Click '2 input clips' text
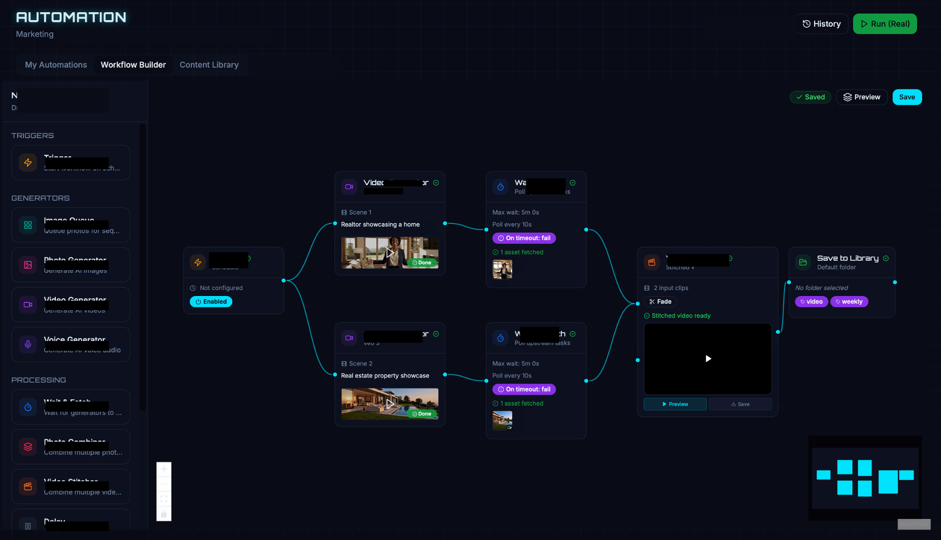This screenshot has height=540, width=941. point(670,288)
